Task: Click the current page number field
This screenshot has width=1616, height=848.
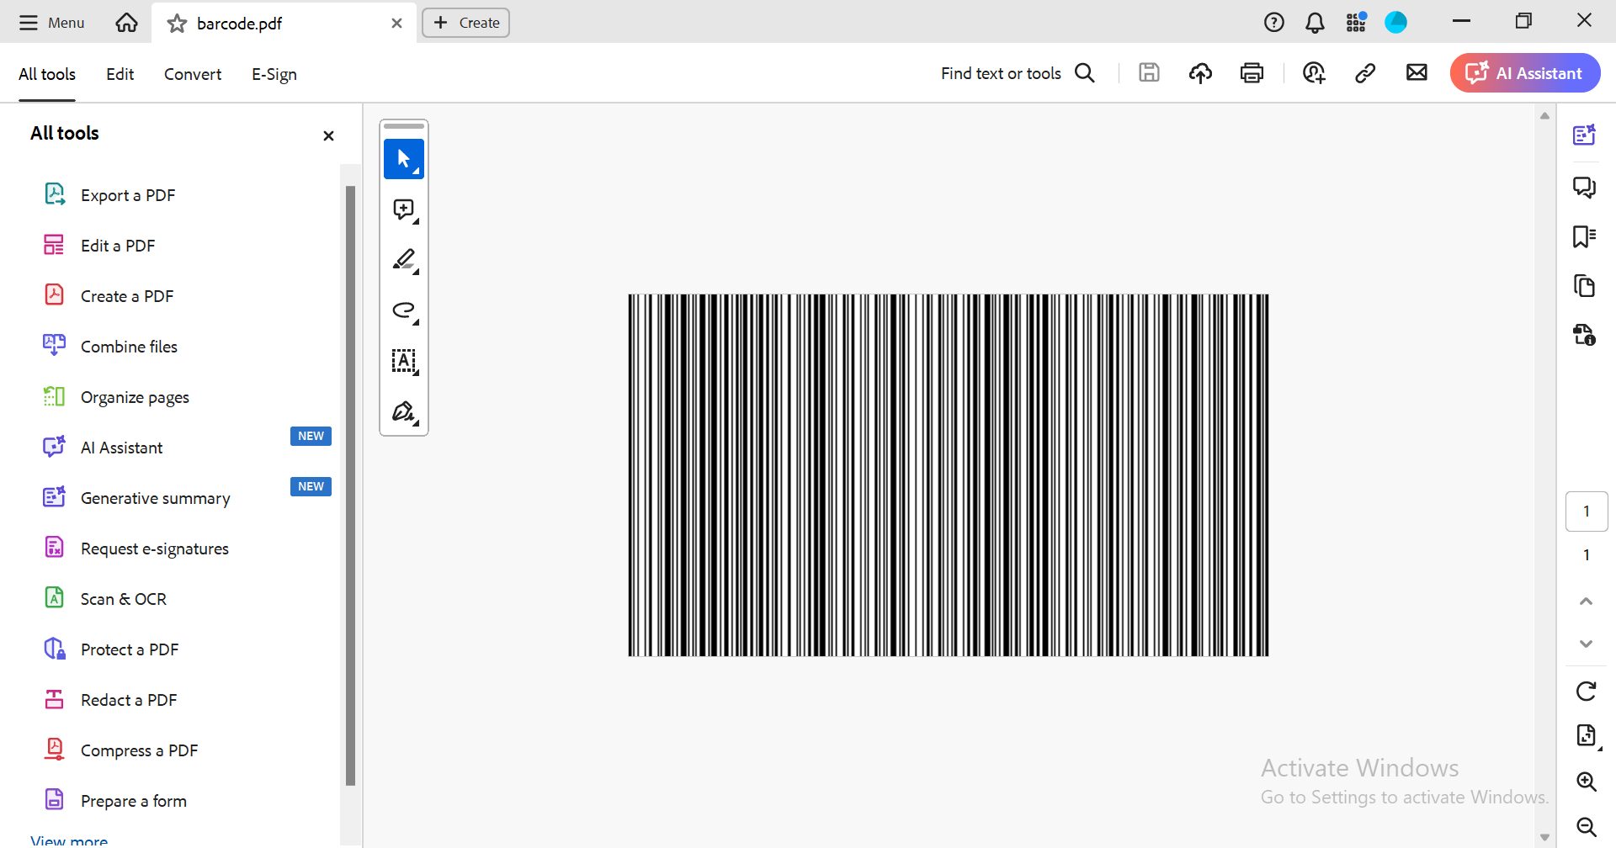Action: coord(1587,511)
